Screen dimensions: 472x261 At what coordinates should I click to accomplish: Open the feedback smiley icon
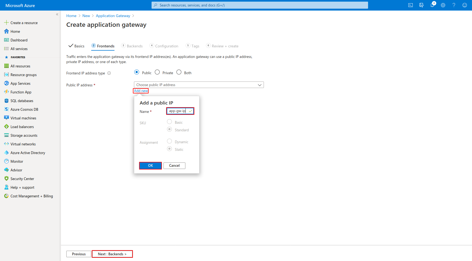click(465, 5)
